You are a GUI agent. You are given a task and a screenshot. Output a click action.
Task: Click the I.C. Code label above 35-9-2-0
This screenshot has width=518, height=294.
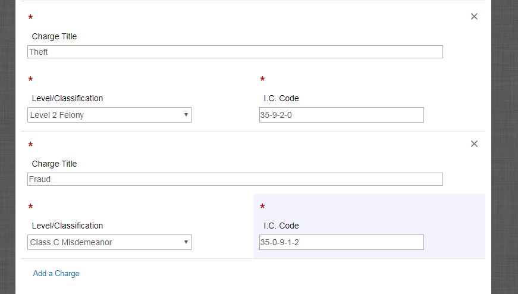click(281, 98)
